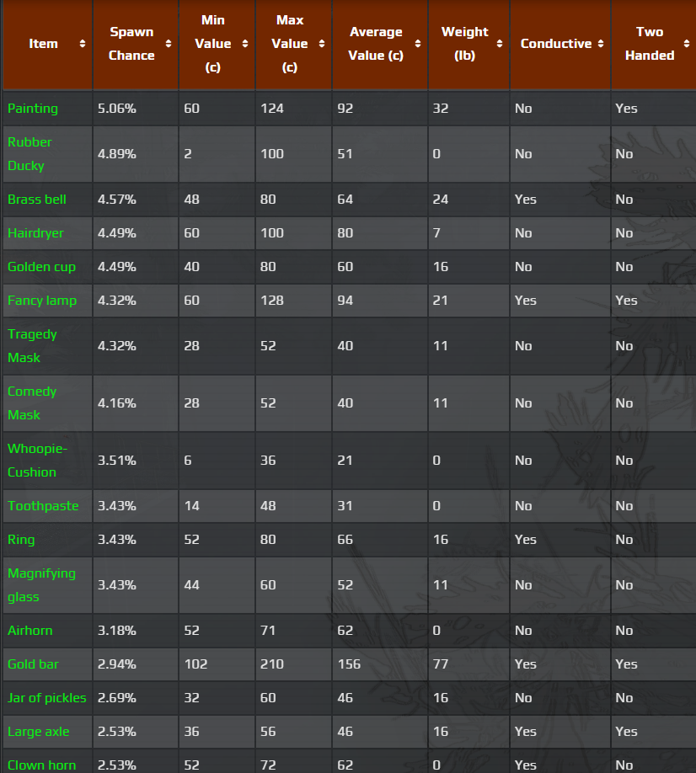Click the Conductive column sort arrows

[600, 44]
